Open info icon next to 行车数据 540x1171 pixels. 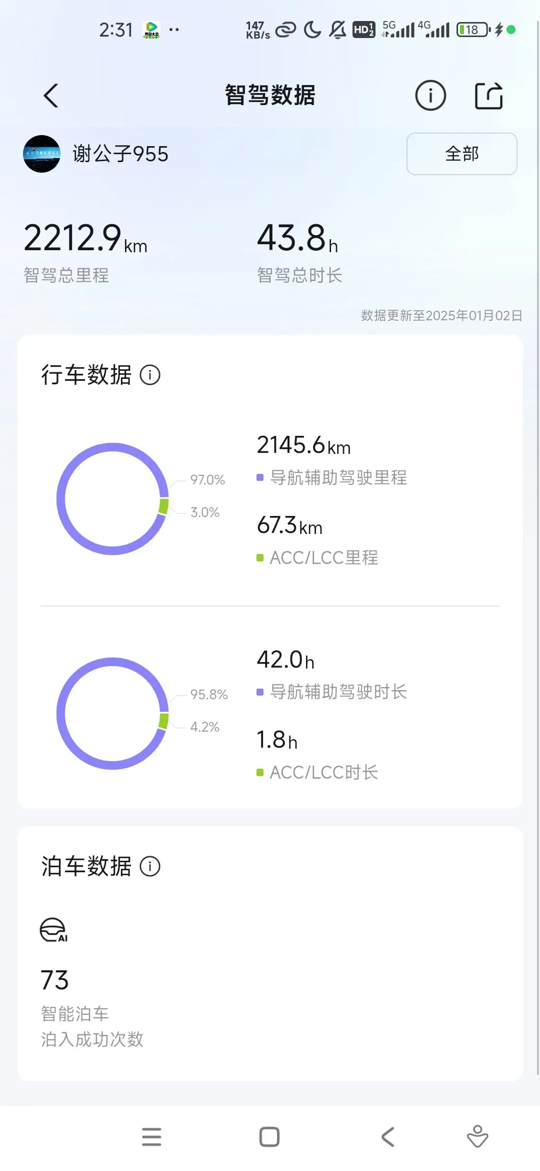tap(150, 375)
